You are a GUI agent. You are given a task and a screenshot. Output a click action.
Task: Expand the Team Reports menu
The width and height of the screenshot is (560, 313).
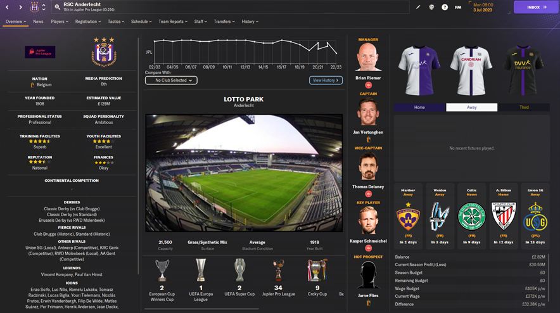point(173,22)
